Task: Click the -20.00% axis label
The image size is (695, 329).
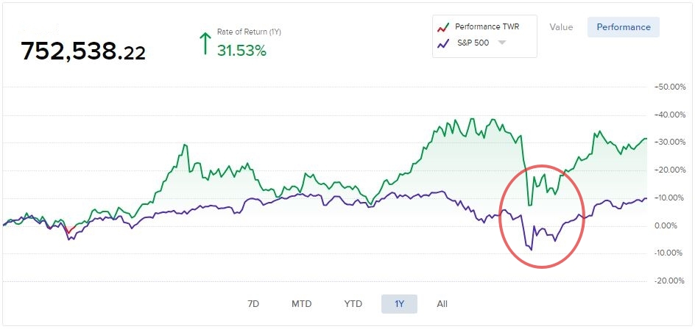Action: [x=671, y=281]
